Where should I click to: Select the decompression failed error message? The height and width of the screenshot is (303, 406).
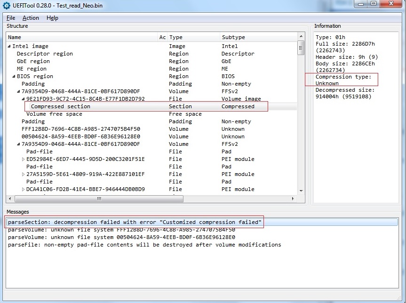pyautogui.click(x=135, y=222)
